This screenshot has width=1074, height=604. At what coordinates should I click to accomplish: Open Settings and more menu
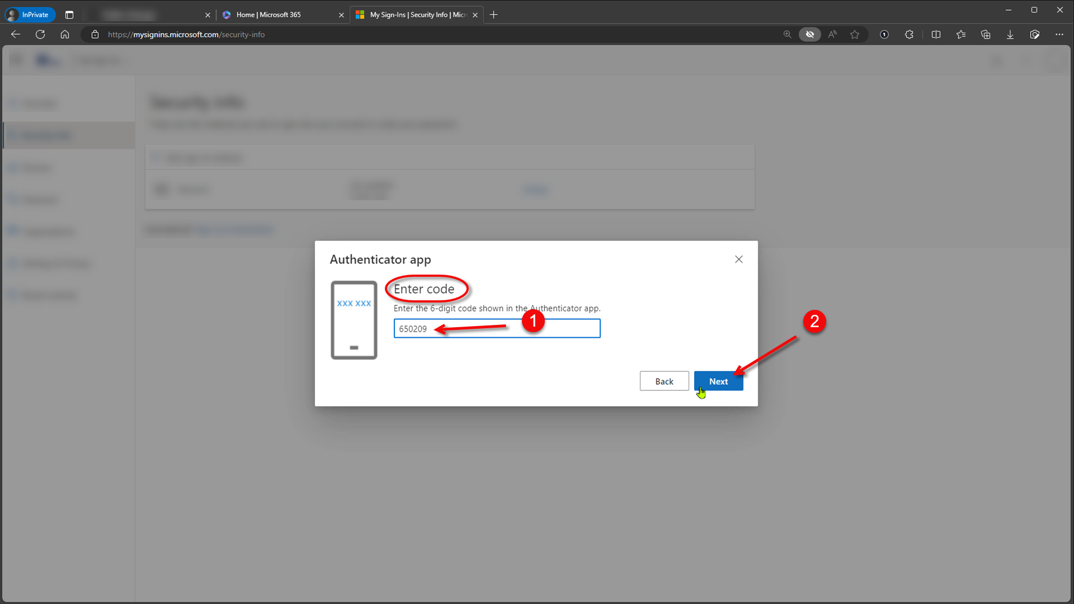[x=1059, y=35]
